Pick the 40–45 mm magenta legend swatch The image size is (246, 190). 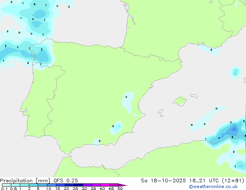coord(105,185)
